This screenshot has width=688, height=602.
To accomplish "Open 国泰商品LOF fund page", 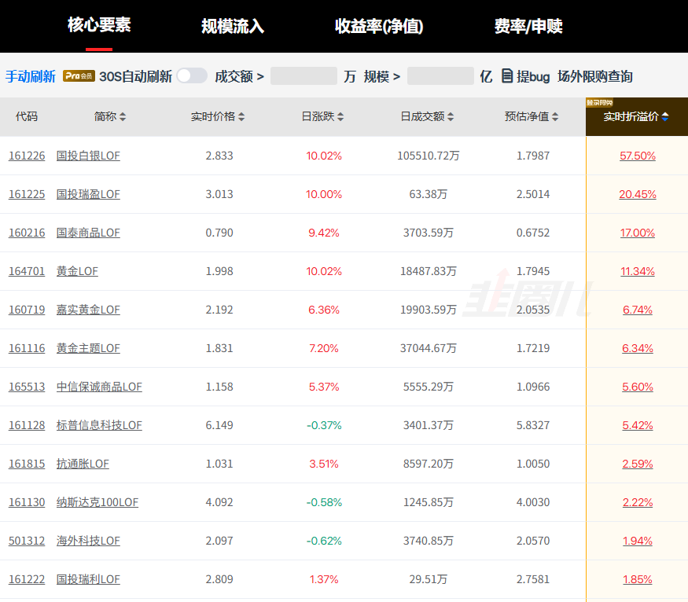I will [88, 233].
